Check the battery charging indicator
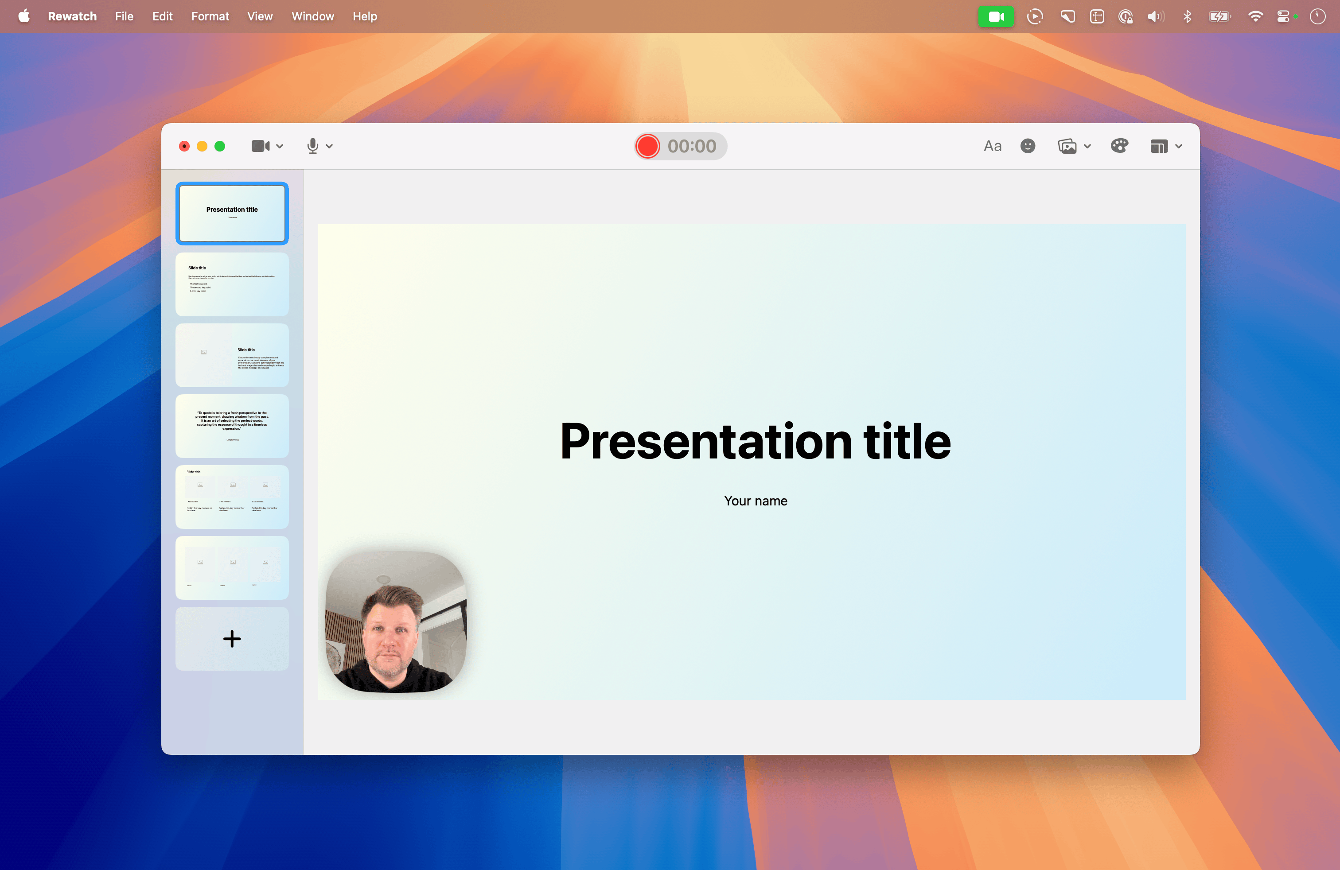1340x870 pixels. tap(1219, 16)
